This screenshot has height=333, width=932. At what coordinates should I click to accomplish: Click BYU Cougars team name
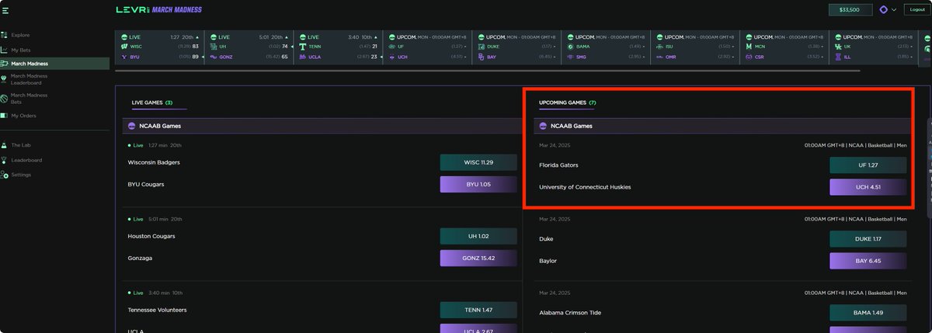tap(146, 184)
